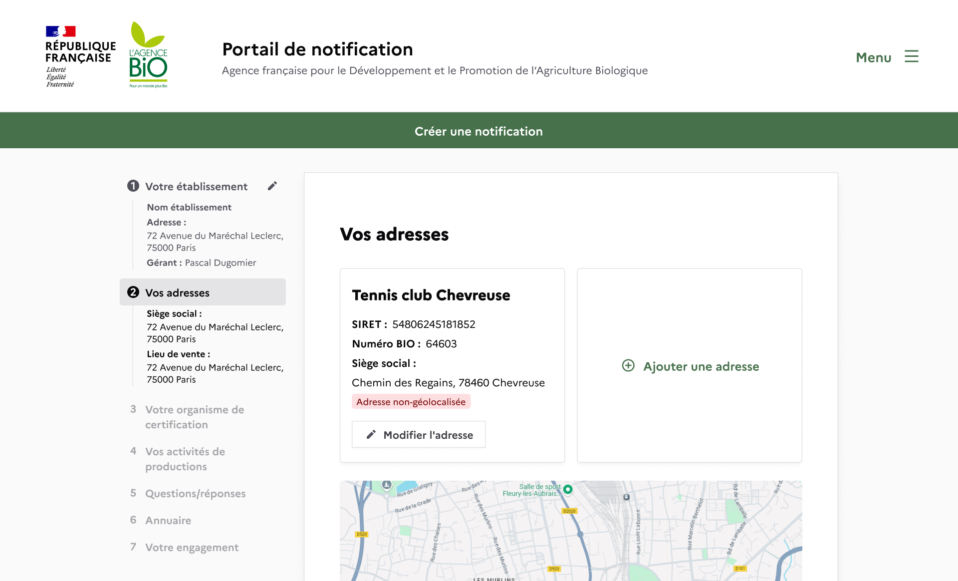Screen dimensions: 958x581
Task: Click the step 1 number badge
Action: click(133, 186)
